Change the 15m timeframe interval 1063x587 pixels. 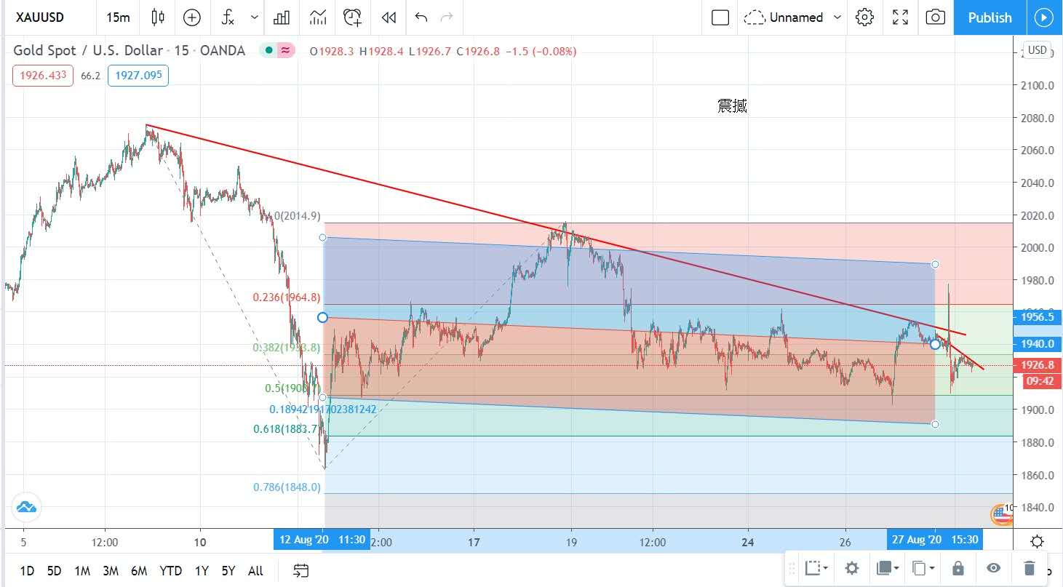tap(118, 17)
